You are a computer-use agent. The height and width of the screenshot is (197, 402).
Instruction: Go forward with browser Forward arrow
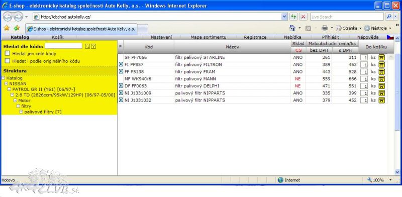(18, 17)
